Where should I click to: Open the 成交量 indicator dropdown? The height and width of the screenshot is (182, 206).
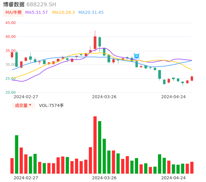pyautogui.click(x=23, y=105)
